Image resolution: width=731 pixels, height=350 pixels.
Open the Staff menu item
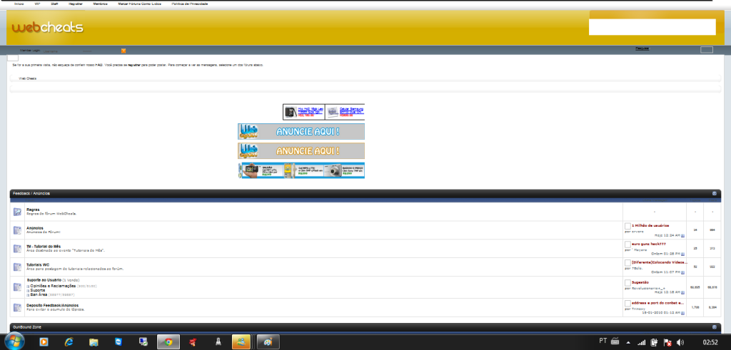[x=54, y=4]
